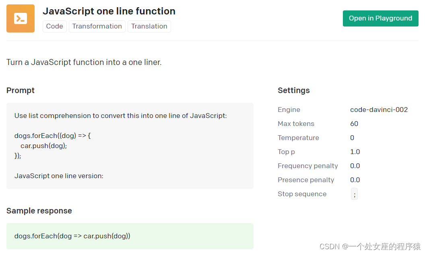This screenshot has width=427, height=254.
Task: Click the Settings heading
Action: 294,91
